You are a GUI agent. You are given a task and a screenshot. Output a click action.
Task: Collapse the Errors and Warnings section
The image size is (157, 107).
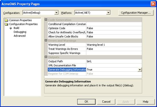46,40
